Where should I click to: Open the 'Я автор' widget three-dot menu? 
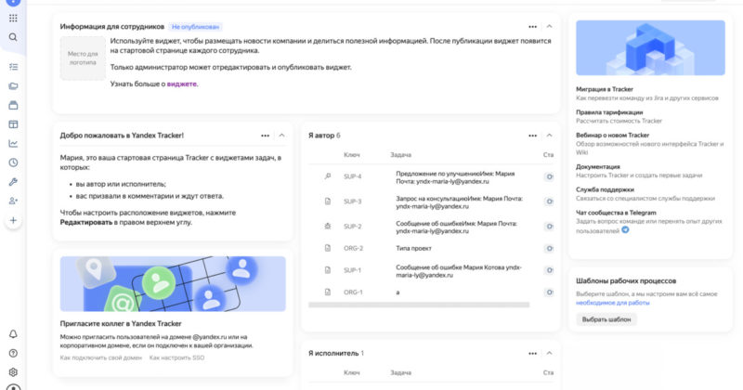coord(532,135)
